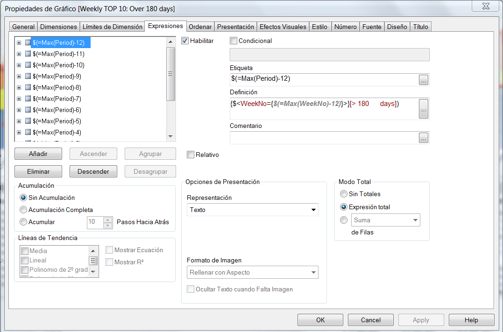Click the Eliminar button
503x332 pixels.
[38, 171]
